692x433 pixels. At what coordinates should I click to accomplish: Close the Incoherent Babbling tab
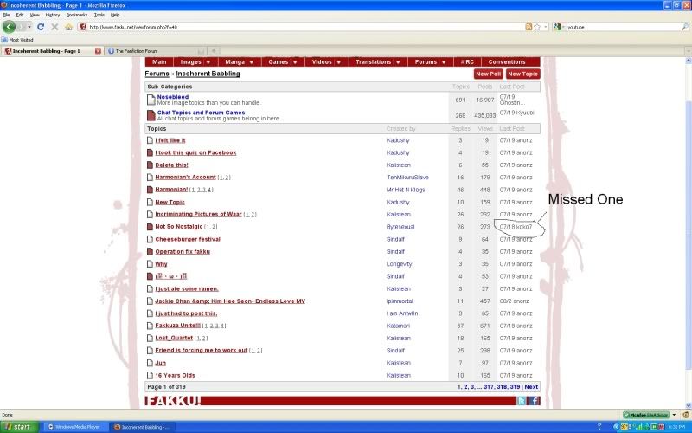pos(98,51)
